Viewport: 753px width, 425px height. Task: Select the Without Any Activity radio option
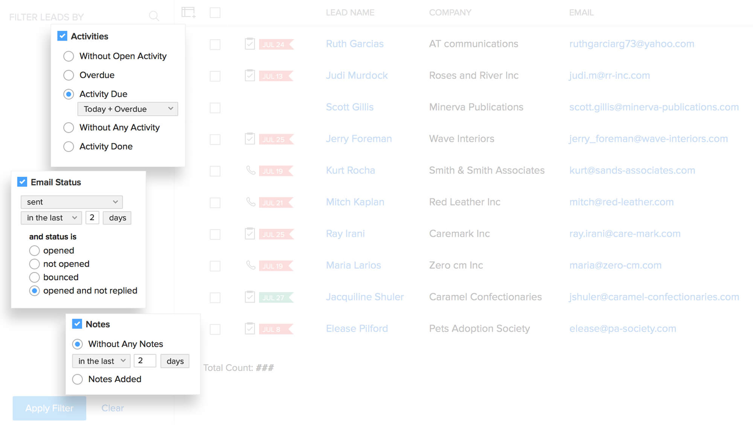pyautogui.click(x=69, y=127)
